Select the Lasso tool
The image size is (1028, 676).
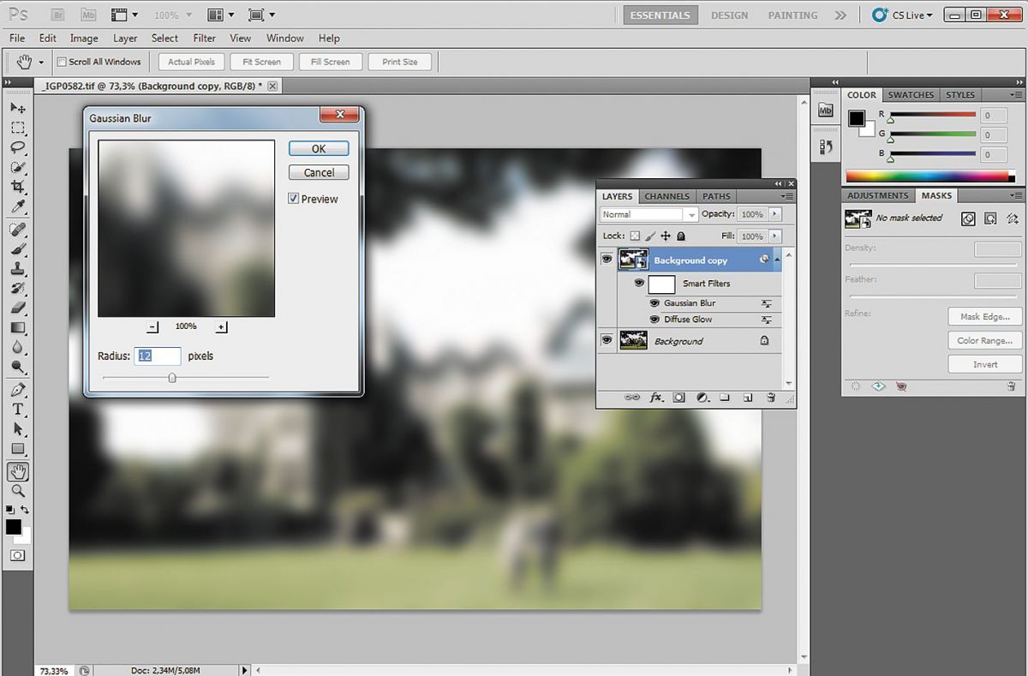(17, 147)
